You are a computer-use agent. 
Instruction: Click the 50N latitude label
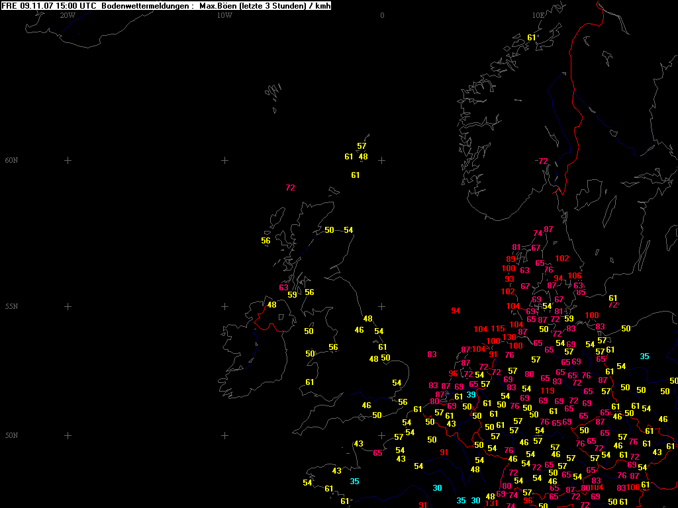12,436
